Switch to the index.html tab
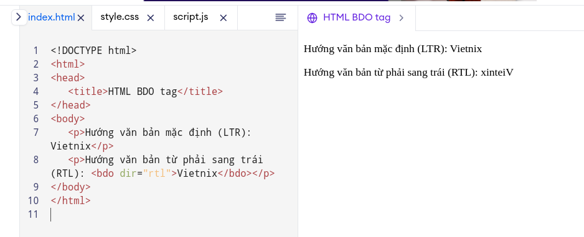This screenshot has height=237, width=584. tap(52, 17)
